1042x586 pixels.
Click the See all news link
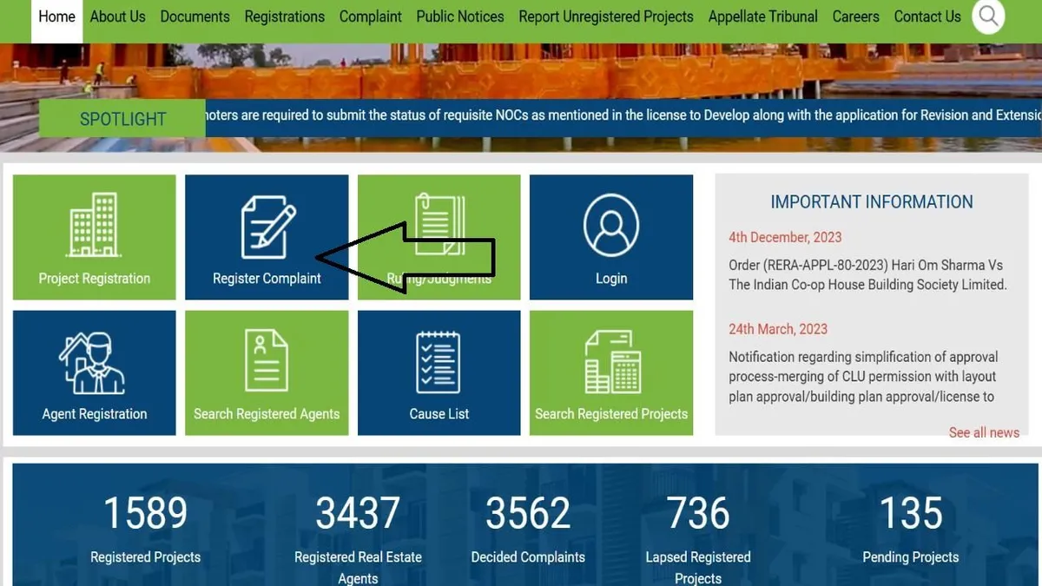[x=984, y=432]
